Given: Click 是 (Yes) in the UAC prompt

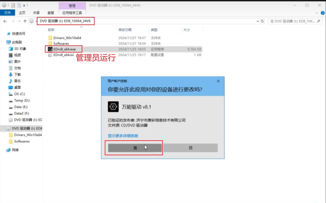Looking at the screenshot, I should click(x=135, y=148).
